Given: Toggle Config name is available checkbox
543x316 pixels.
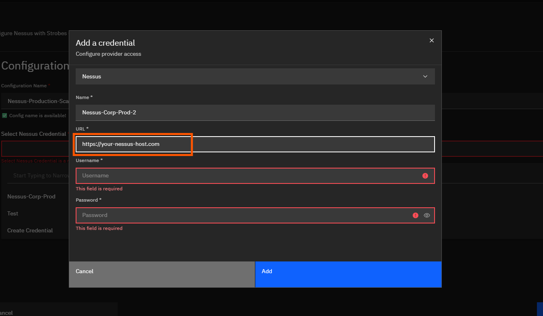Looking at the screenshot, I should (4, 116).
